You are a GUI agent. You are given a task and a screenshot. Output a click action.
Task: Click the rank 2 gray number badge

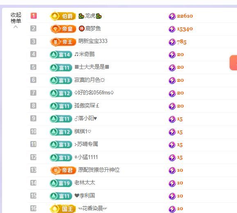34,28
